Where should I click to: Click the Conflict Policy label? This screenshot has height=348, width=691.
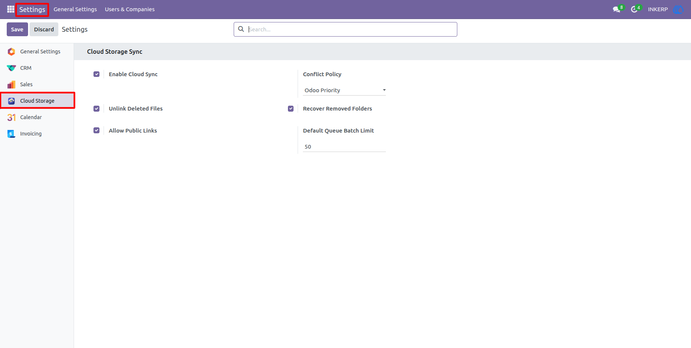coord(322,74)
